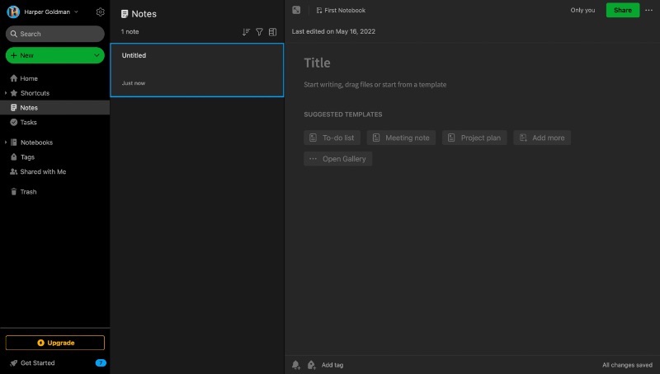660x374 pixels.
Task: Click the green Share button
Action: 623,10
